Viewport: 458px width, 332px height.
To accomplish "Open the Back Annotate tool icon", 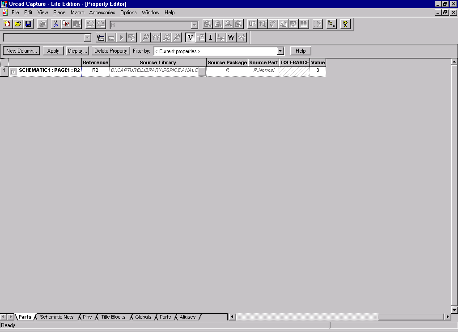I will point(263,24).
